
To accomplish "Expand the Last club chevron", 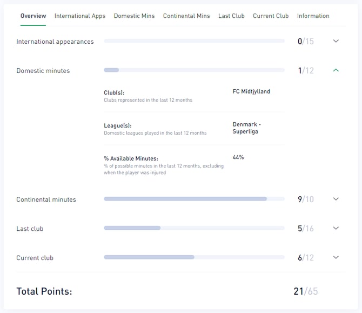I will point(336,228).
